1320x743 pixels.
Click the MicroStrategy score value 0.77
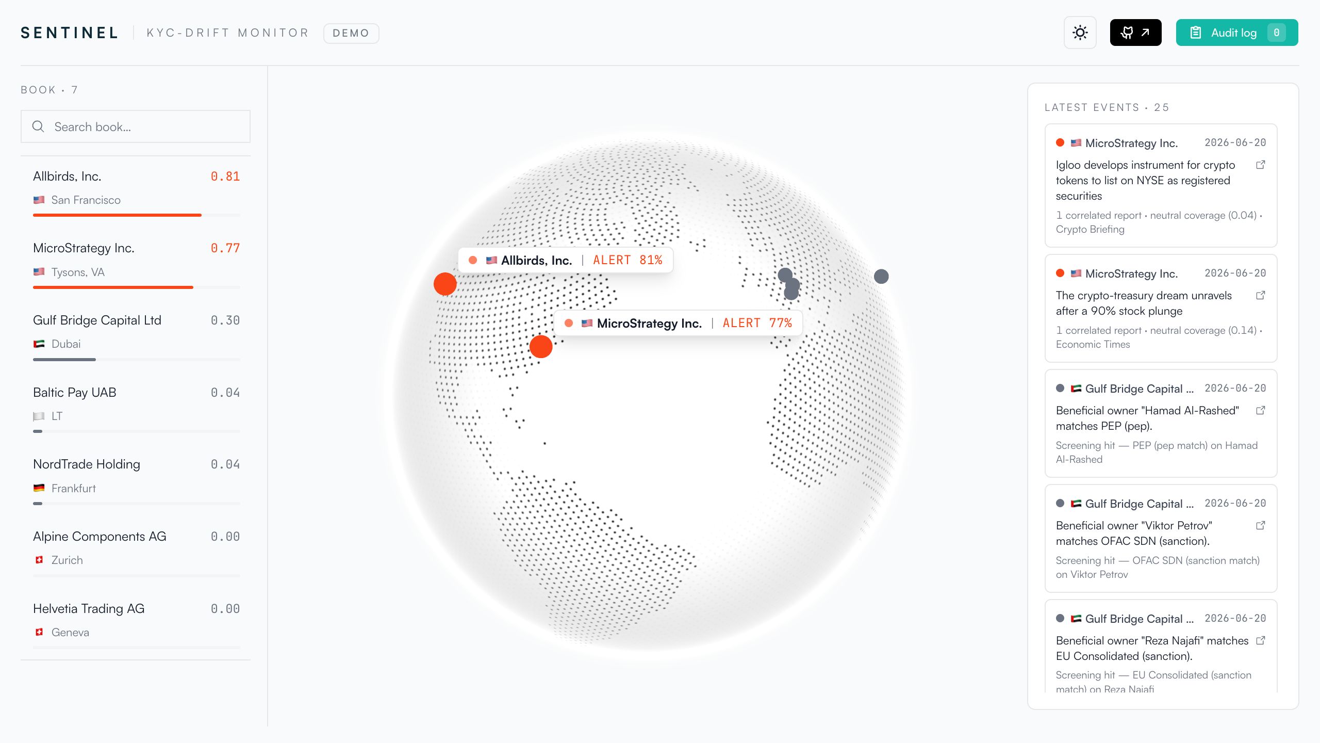coord(225,248)
